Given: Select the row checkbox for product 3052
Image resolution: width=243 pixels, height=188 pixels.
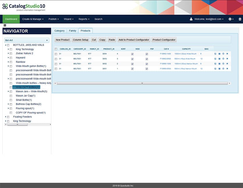Looking at the screenshot, I should click(56, 64).
